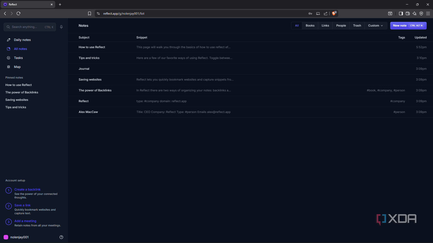Click the address bar URL

pyautogui.click(x=124, y=14)
